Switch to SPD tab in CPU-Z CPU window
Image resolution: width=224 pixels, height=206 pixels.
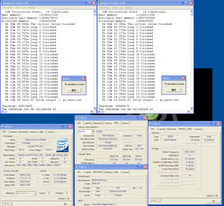pyautogui.click(x=42, y=132)
